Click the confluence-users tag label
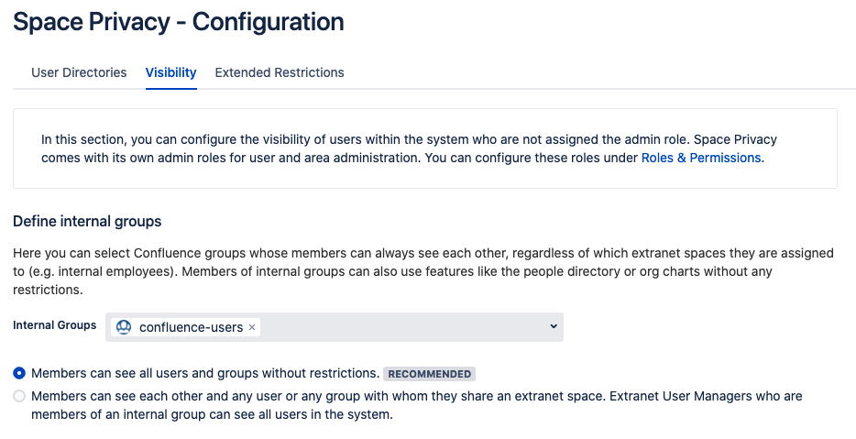This screenshot has height=439, width=856. pyautogui.click(x=191, y=327)
